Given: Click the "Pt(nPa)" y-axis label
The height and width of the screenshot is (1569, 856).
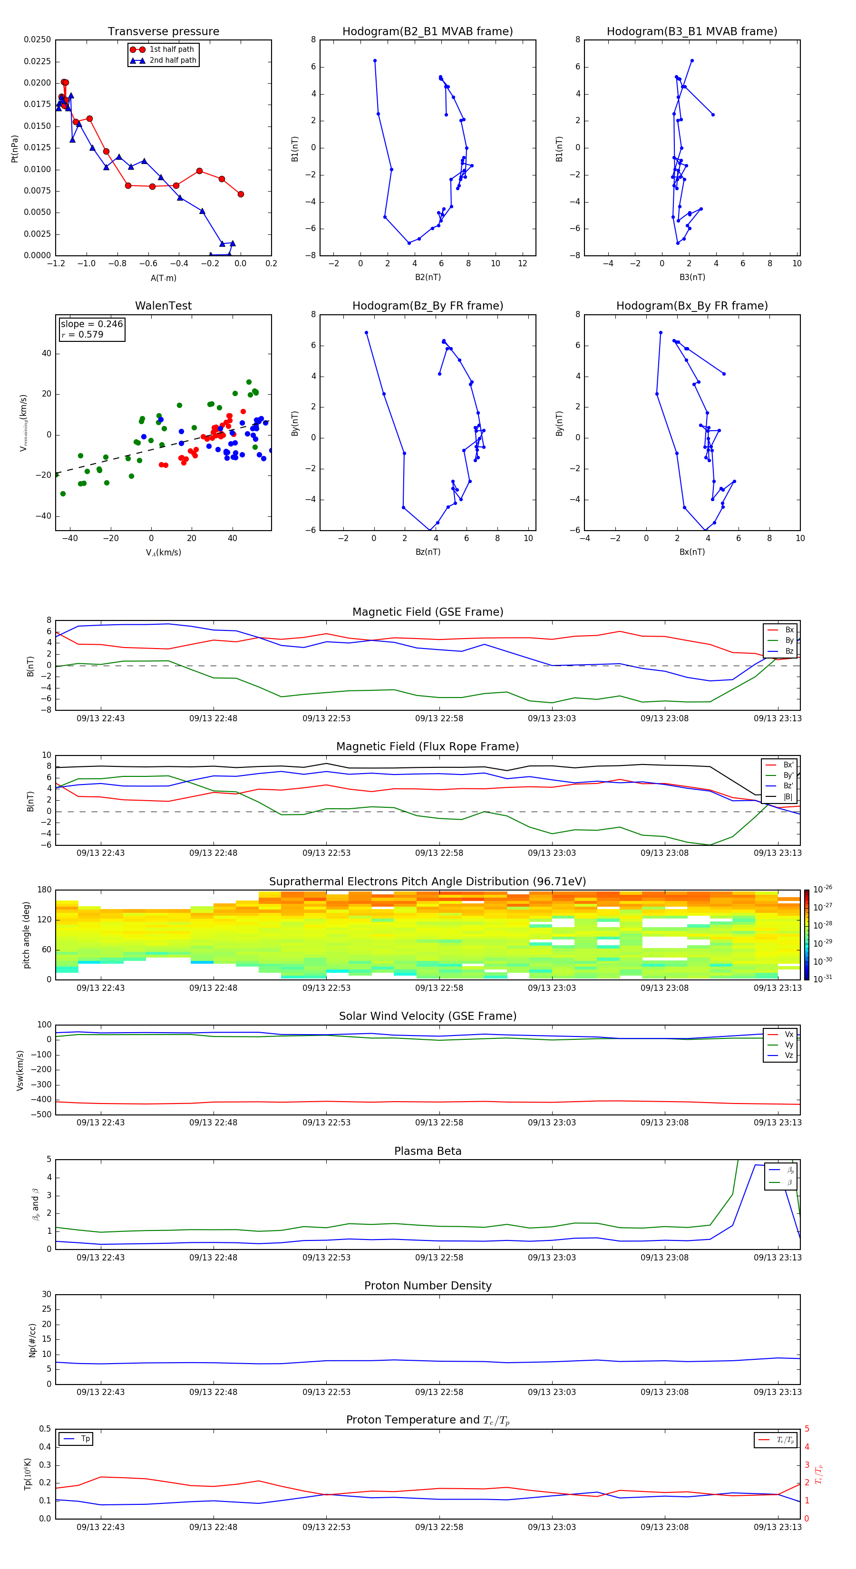Looking at the screenshot, I should [15, 148].
